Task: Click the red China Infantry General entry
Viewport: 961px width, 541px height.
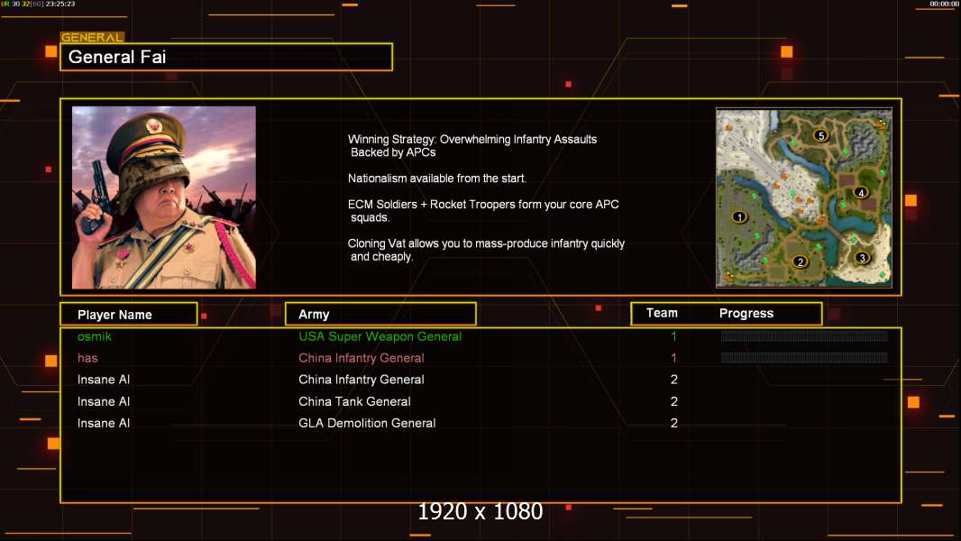Action: [361, 358]
